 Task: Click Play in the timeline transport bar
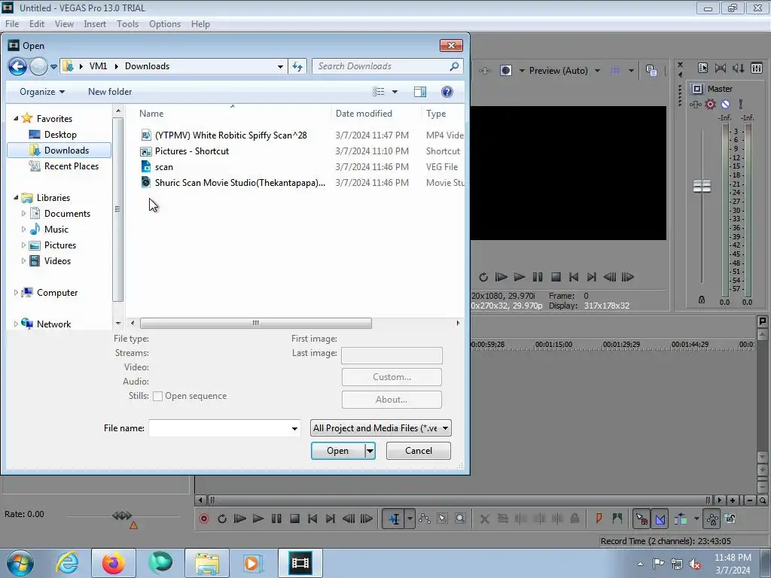258,519
